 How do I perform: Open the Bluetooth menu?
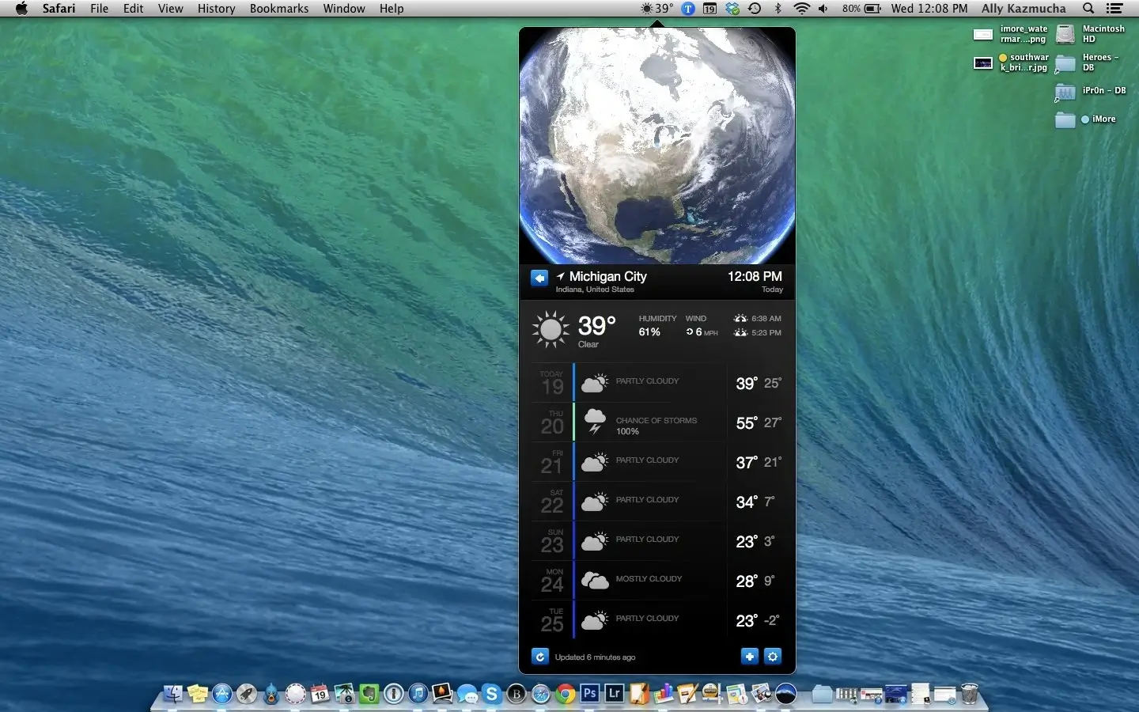click(778, 9)
